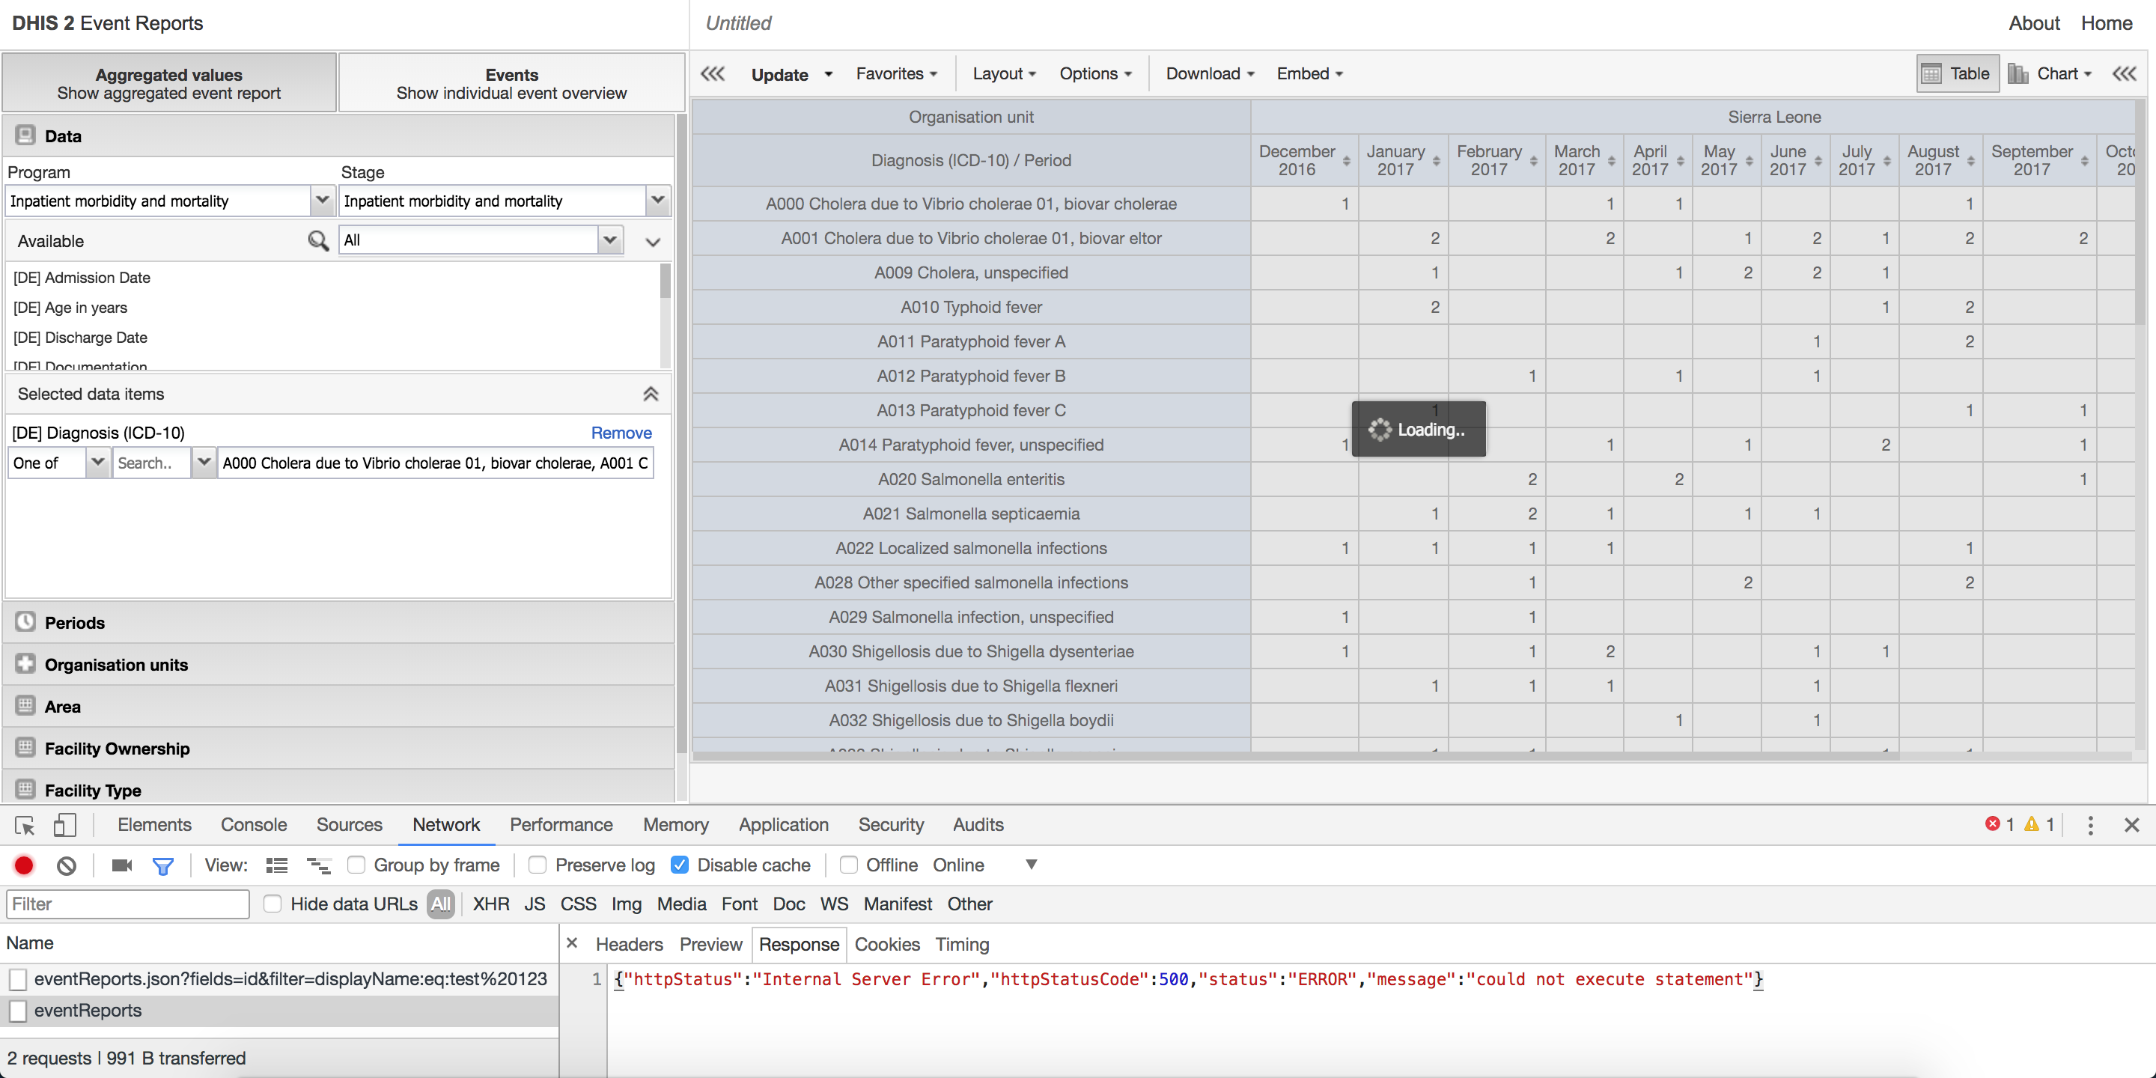Uncheck the Disable cache checkbox
This screenshot has height=1078, width=2156.
(x=680, y=865)
